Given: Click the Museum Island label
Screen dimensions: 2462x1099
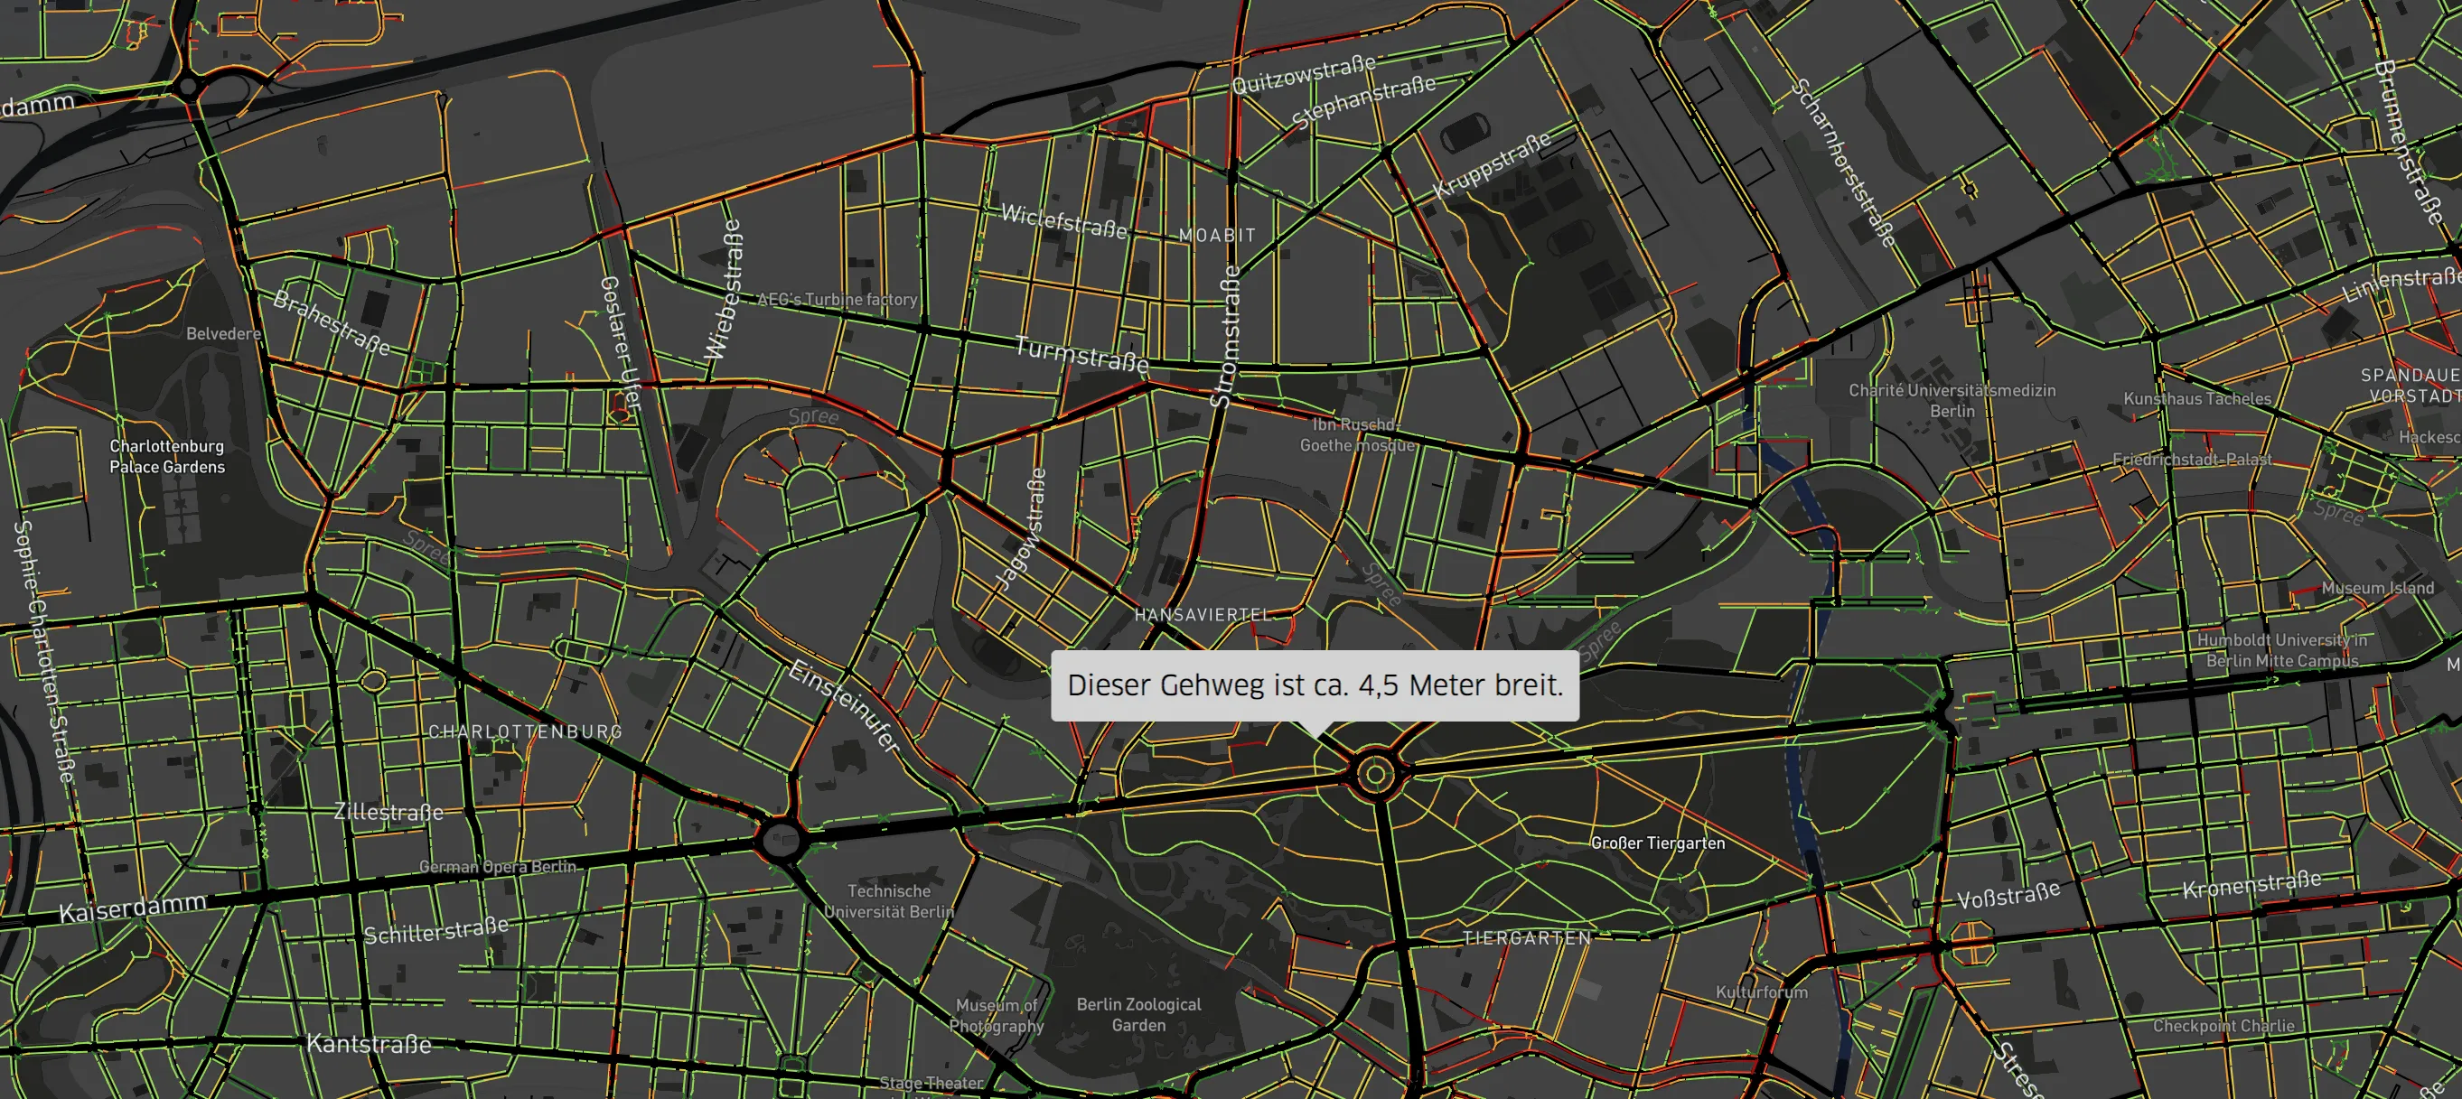Looking at the screenshot, I should 2378,588.
